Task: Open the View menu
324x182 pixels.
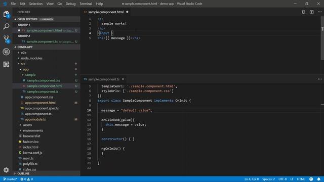Action: tap(50, 4)
